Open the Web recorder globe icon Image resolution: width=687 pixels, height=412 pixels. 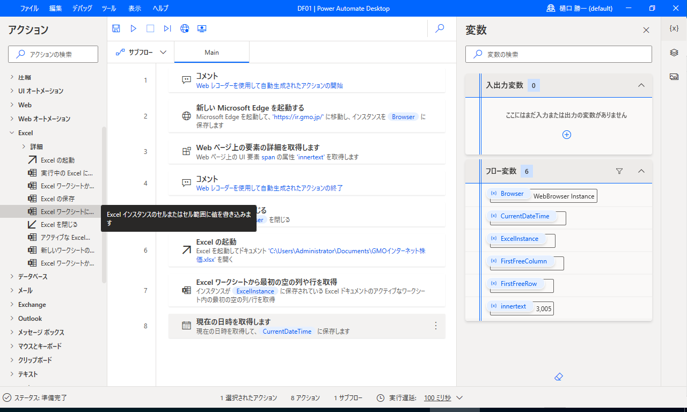185,28
